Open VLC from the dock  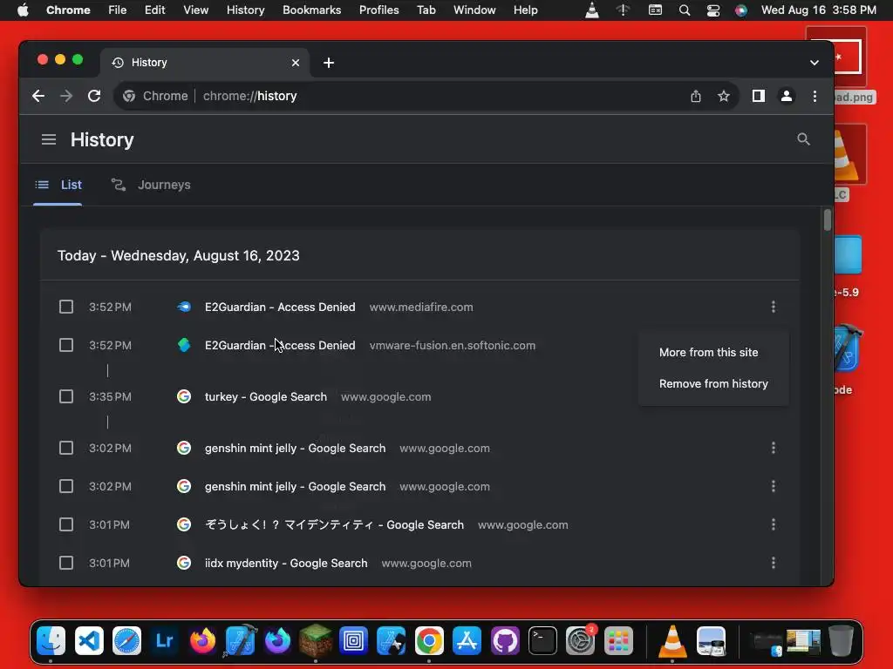tap(672, 641)
